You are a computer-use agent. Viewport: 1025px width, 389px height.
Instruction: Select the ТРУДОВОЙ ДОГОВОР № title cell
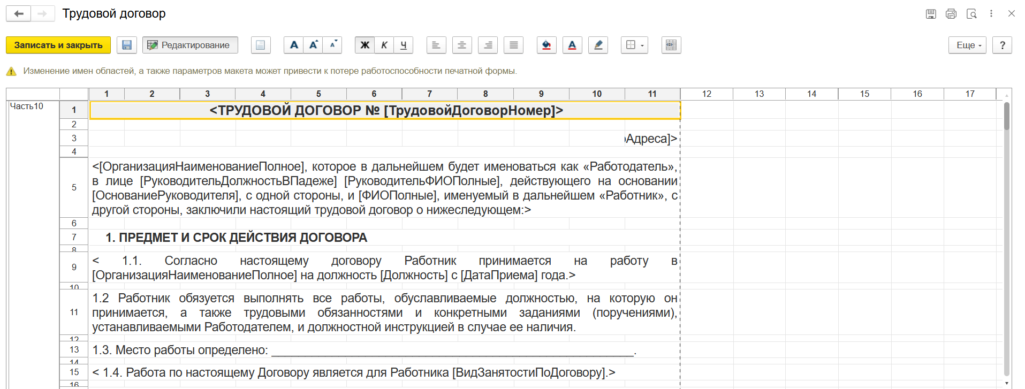(x=385, y=110)
